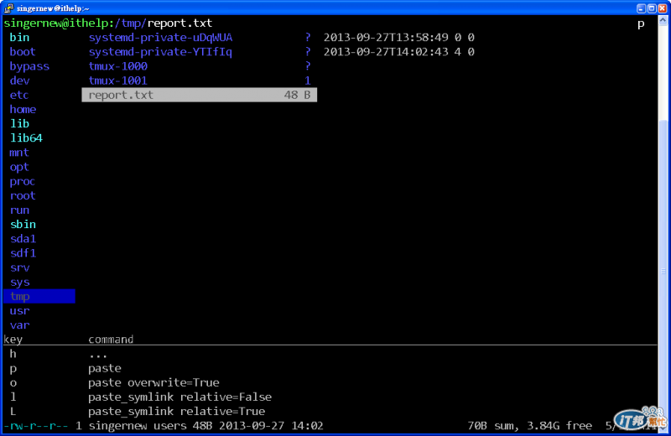Click report.txt in the path bar
The image size is (671, 436).
[x=179, y=23]
